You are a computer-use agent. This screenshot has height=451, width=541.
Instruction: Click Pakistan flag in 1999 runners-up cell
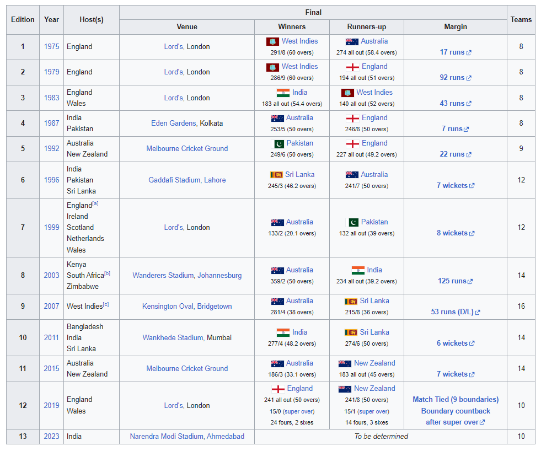352,222
